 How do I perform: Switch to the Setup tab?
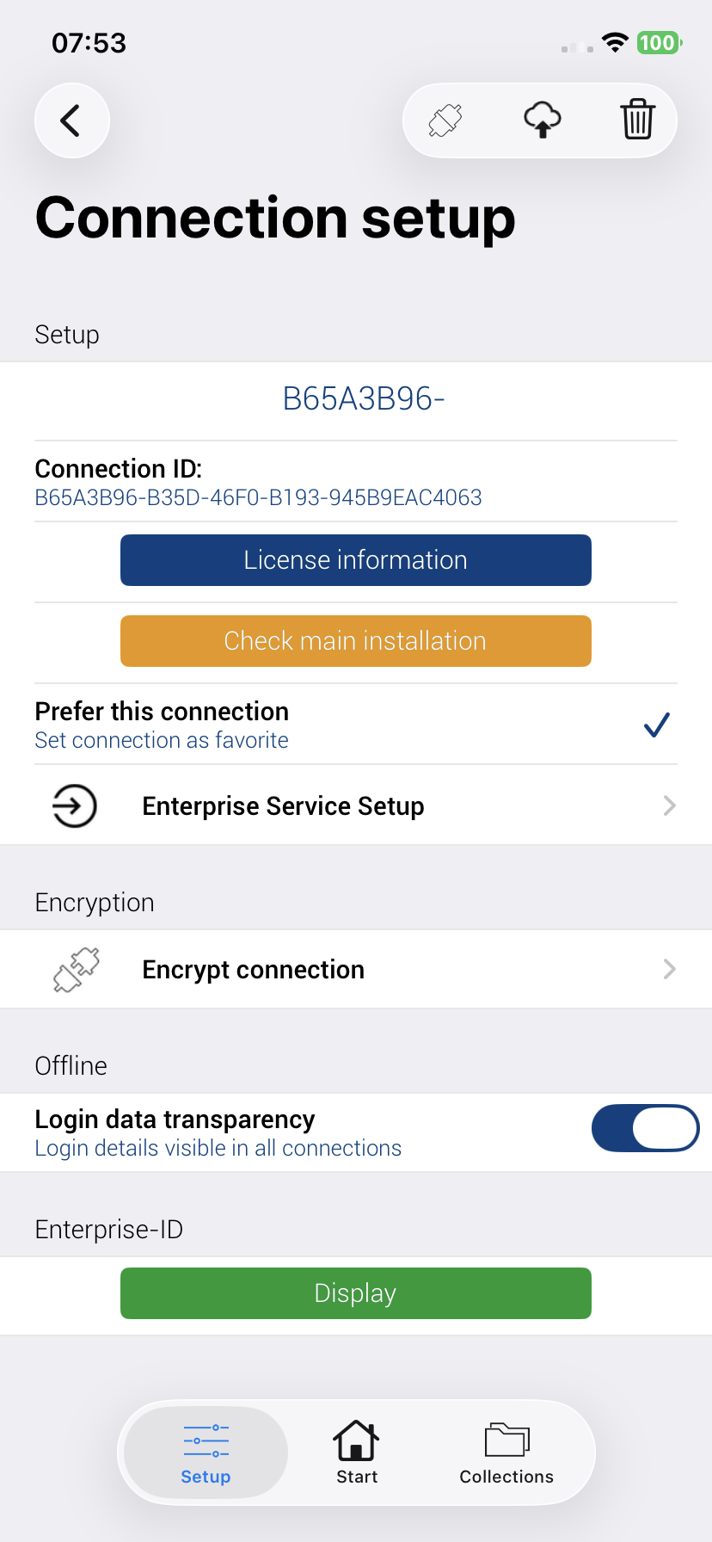[206, 1453]
